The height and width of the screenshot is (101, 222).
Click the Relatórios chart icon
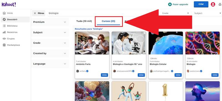coord(4,32)
